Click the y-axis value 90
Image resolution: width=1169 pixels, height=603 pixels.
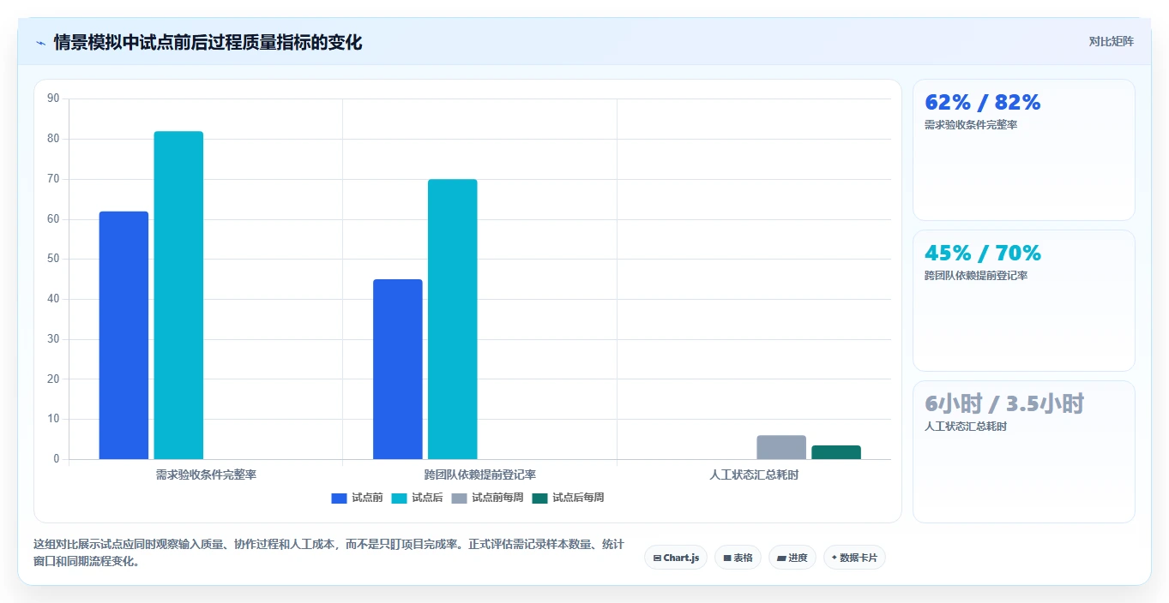[53, 99]
